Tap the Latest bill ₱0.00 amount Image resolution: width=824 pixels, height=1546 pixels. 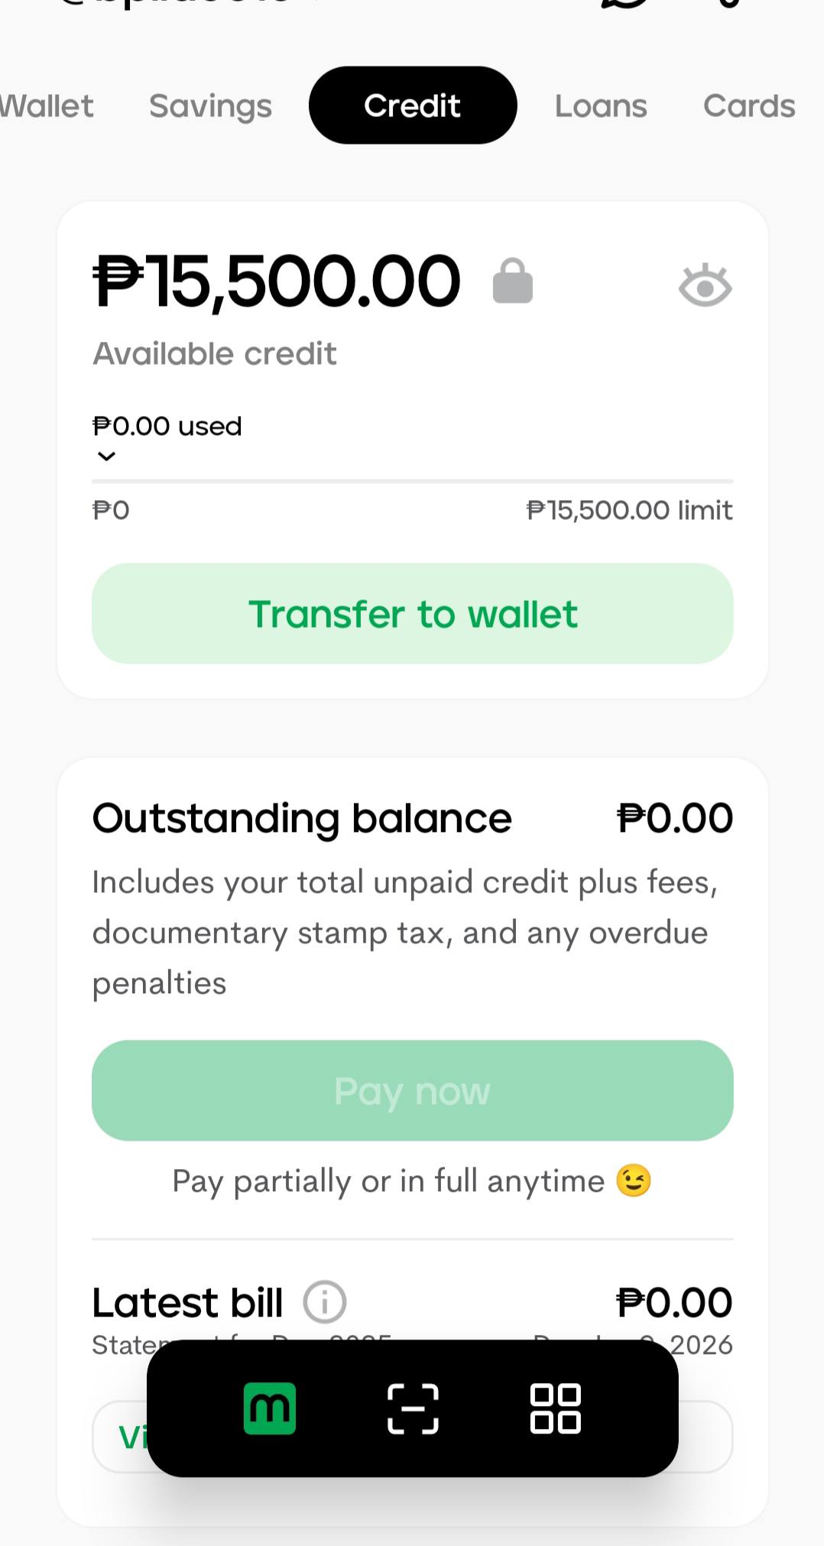tap(674, 1302)
